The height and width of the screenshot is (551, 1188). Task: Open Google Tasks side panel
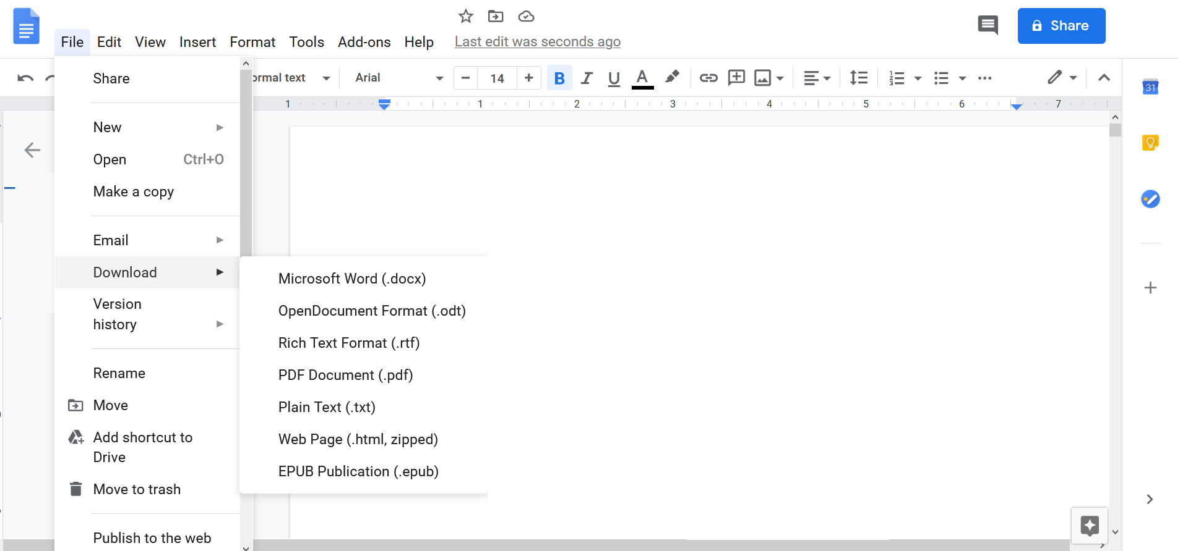point(1150,199)
